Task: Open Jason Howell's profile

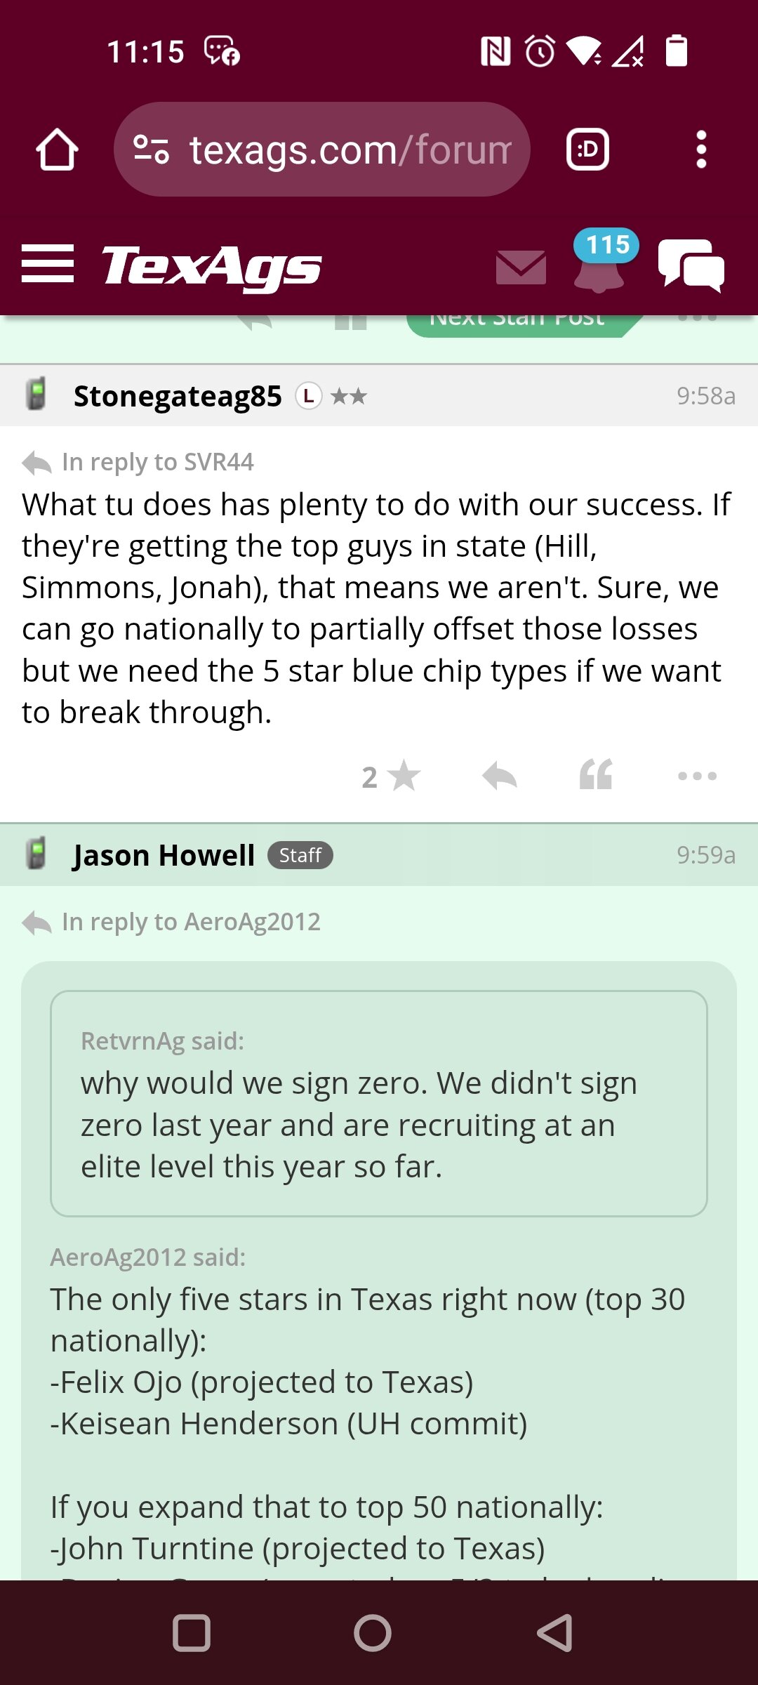Action: click(164, 855)
